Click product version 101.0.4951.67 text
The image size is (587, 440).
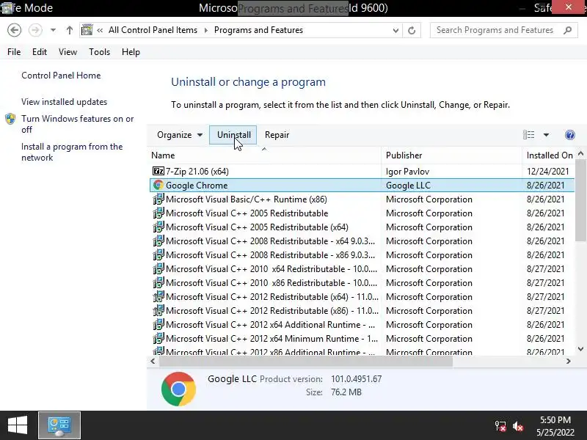point(357,379)
